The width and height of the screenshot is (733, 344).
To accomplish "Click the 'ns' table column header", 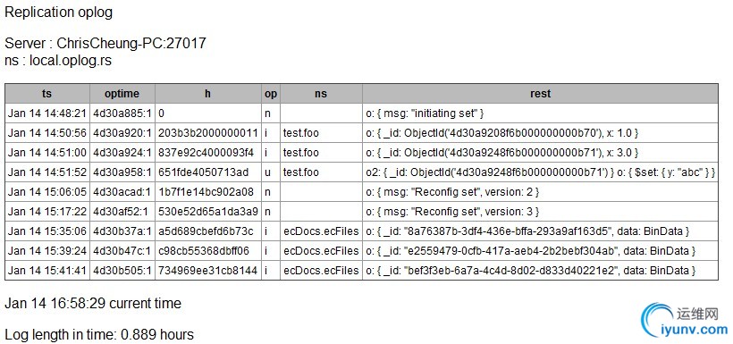I will coord(321,94).
